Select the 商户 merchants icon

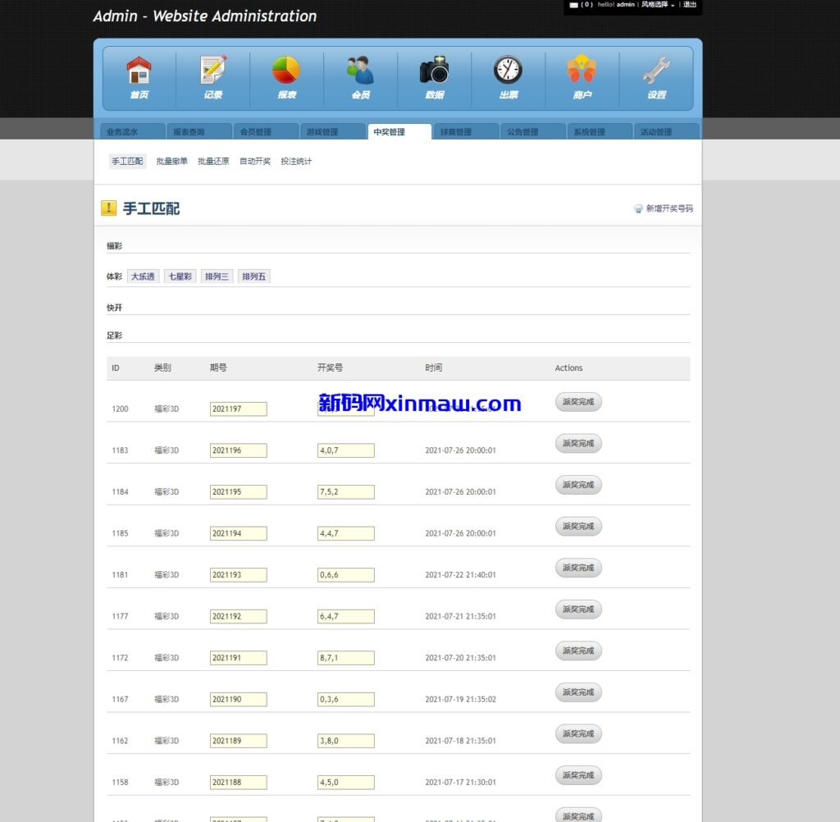(582, 71)
